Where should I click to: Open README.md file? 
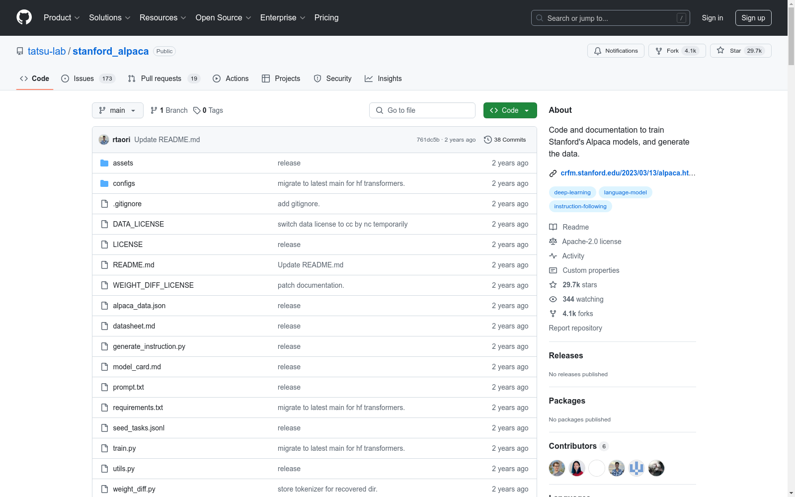tap(134, 265)
